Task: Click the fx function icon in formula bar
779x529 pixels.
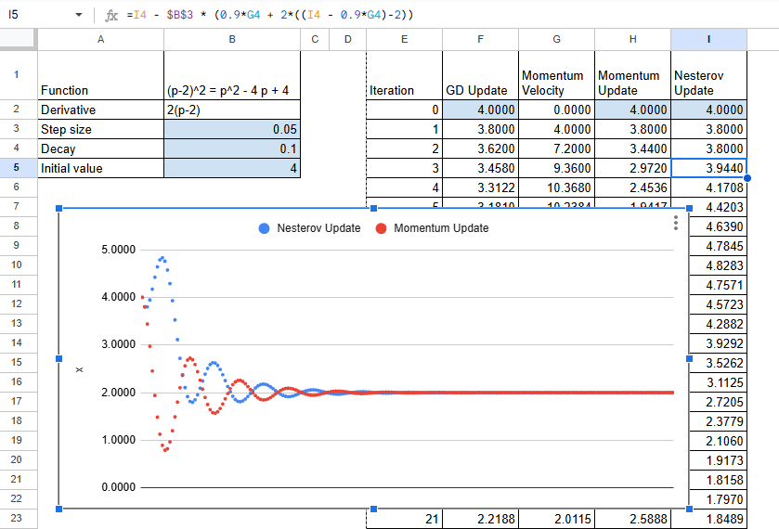Action: 111,15
